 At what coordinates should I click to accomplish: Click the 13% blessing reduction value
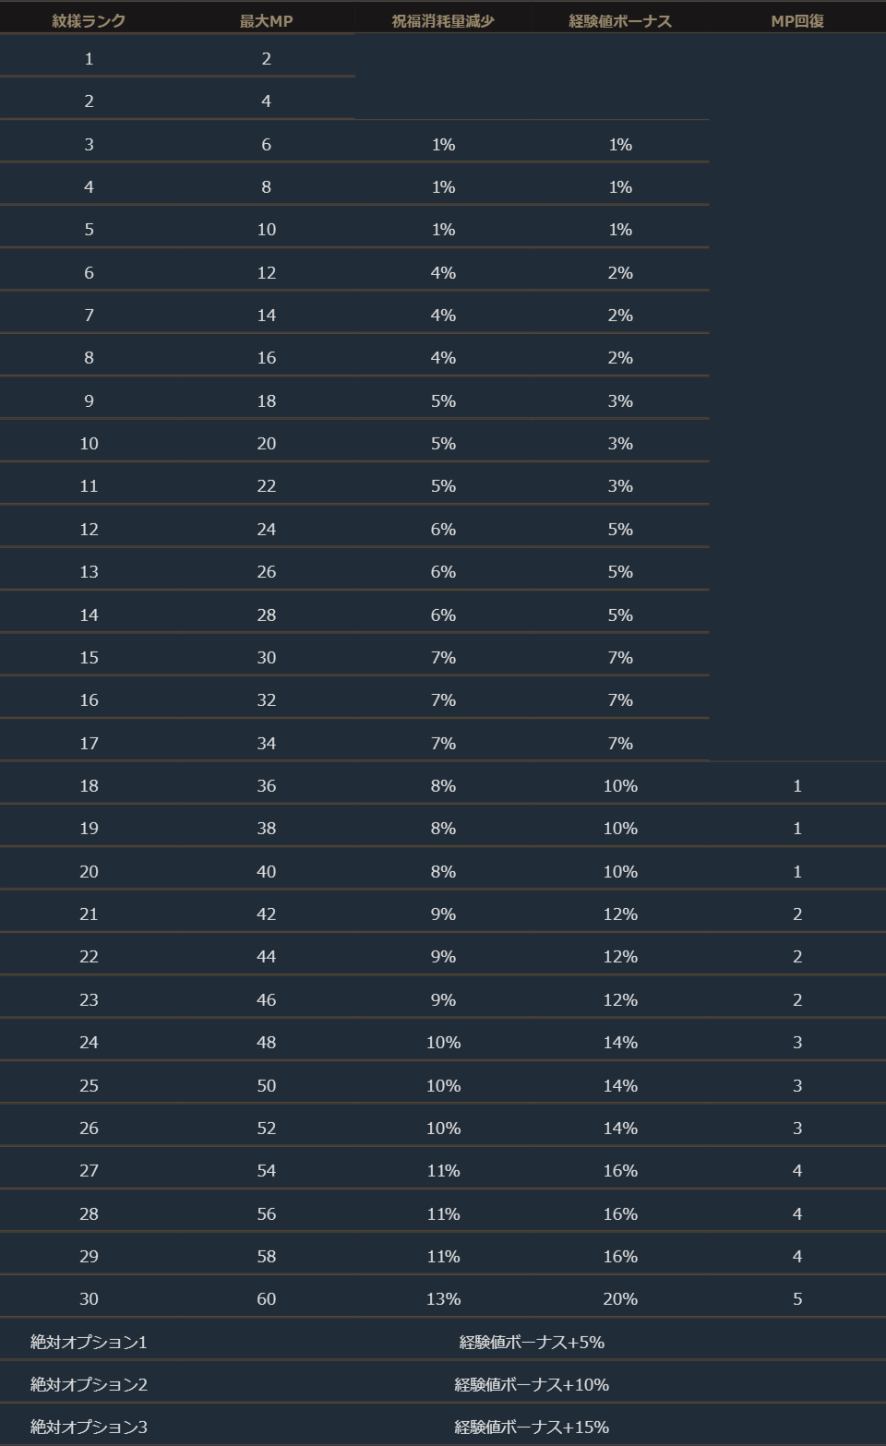click(x=443, y=1298)
